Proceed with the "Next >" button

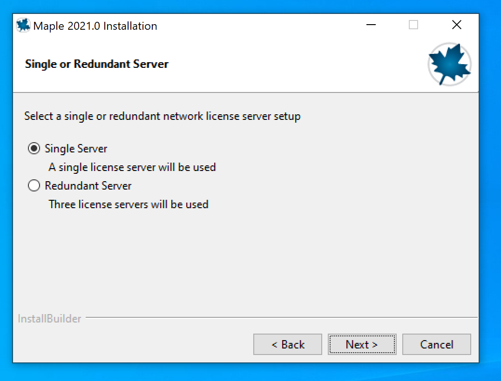coord(362,344)
